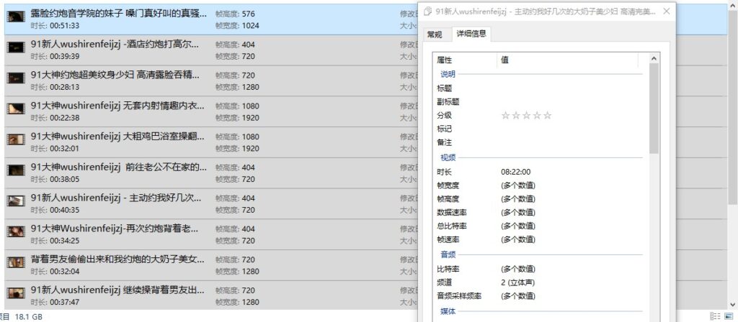Click the 视频 section heading
738x322 pixels.
[448, 158]
